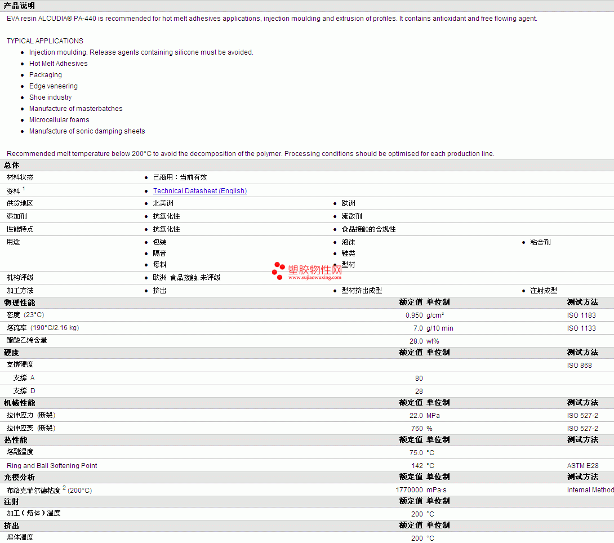
Task: Click the 机构评级 row label
Action: point(20,278)
